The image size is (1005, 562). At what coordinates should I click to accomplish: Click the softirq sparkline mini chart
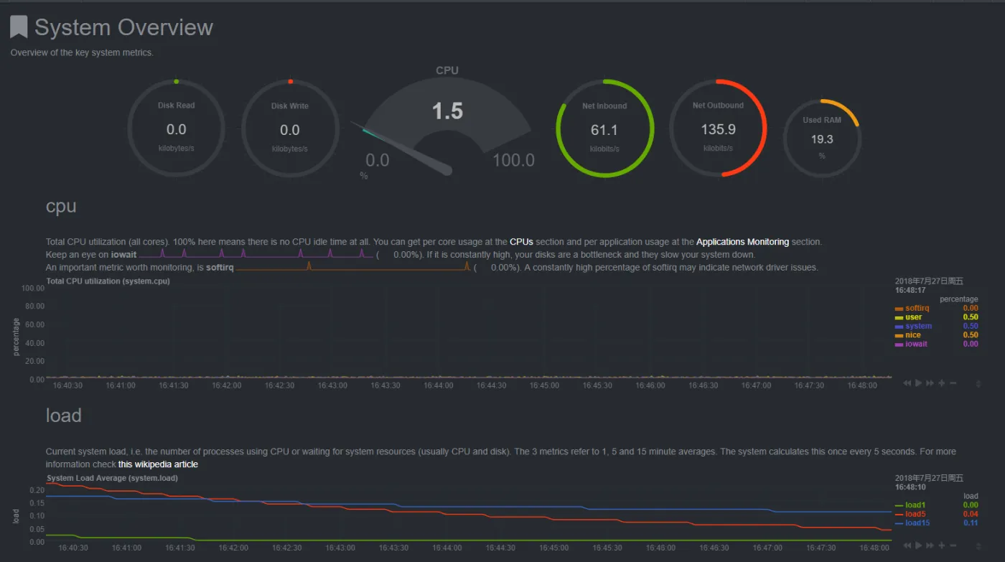pyautogui.click(x=353, y=266)
